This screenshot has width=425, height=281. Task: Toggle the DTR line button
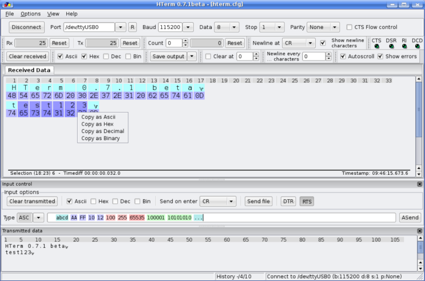click(288, 201)
